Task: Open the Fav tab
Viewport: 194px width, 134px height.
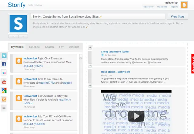Action: [x=61, y=47]
